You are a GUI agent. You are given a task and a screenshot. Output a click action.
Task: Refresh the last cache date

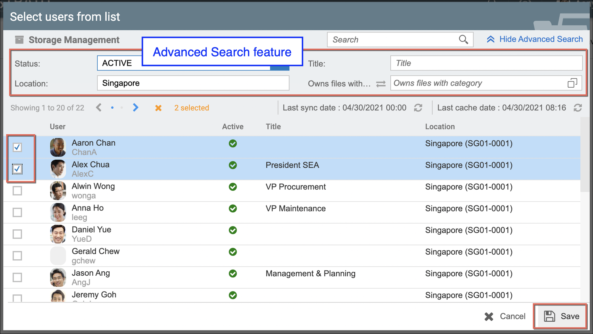tap(578, 108)
